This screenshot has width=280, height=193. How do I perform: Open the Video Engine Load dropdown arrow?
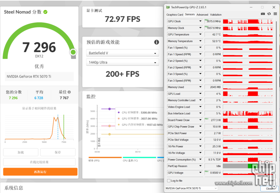pos(200,107)
